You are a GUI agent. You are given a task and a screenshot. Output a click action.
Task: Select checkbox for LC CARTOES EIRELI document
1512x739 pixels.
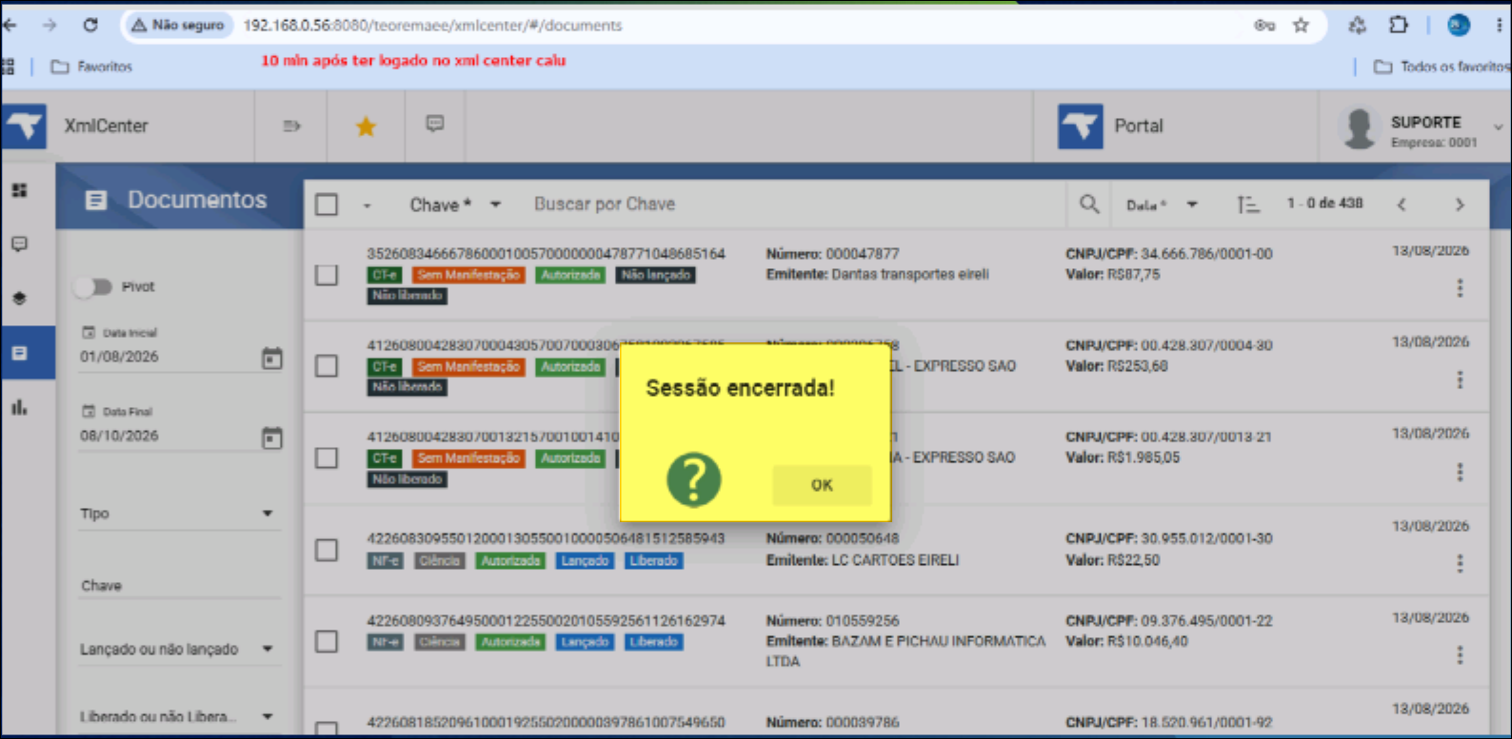pyautogui.click(x=327, y=550)
